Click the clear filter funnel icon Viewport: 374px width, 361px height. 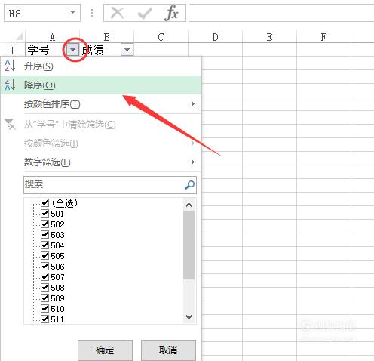pos(11,124)
